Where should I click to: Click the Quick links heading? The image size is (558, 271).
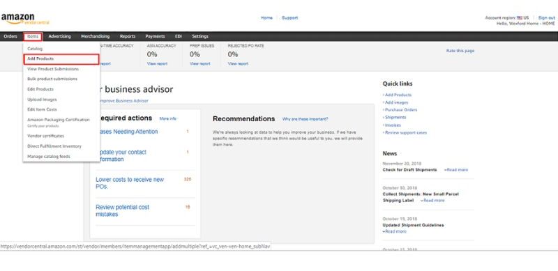[398, 84]
